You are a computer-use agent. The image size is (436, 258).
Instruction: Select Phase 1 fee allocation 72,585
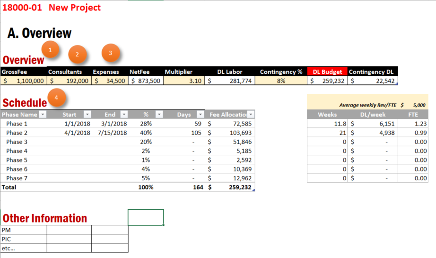point(230,124)
